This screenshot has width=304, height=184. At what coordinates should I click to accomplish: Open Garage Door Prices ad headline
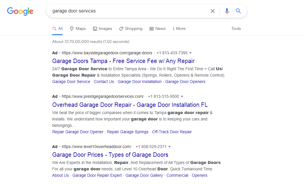(110, 155)
